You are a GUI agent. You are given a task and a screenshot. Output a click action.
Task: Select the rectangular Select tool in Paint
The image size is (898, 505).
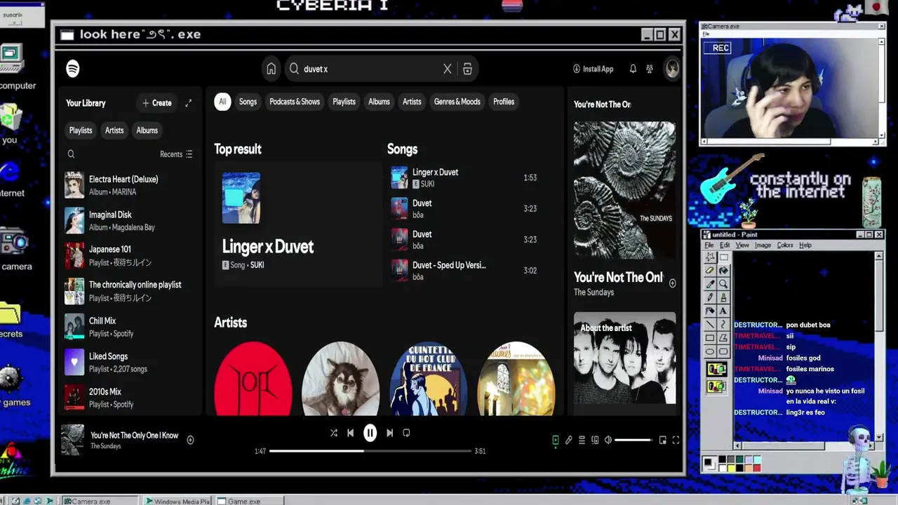723,257
